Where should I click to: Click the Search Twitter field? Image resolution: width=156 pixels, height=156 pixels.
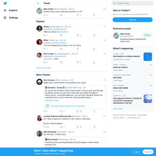[x=133, y=3]
